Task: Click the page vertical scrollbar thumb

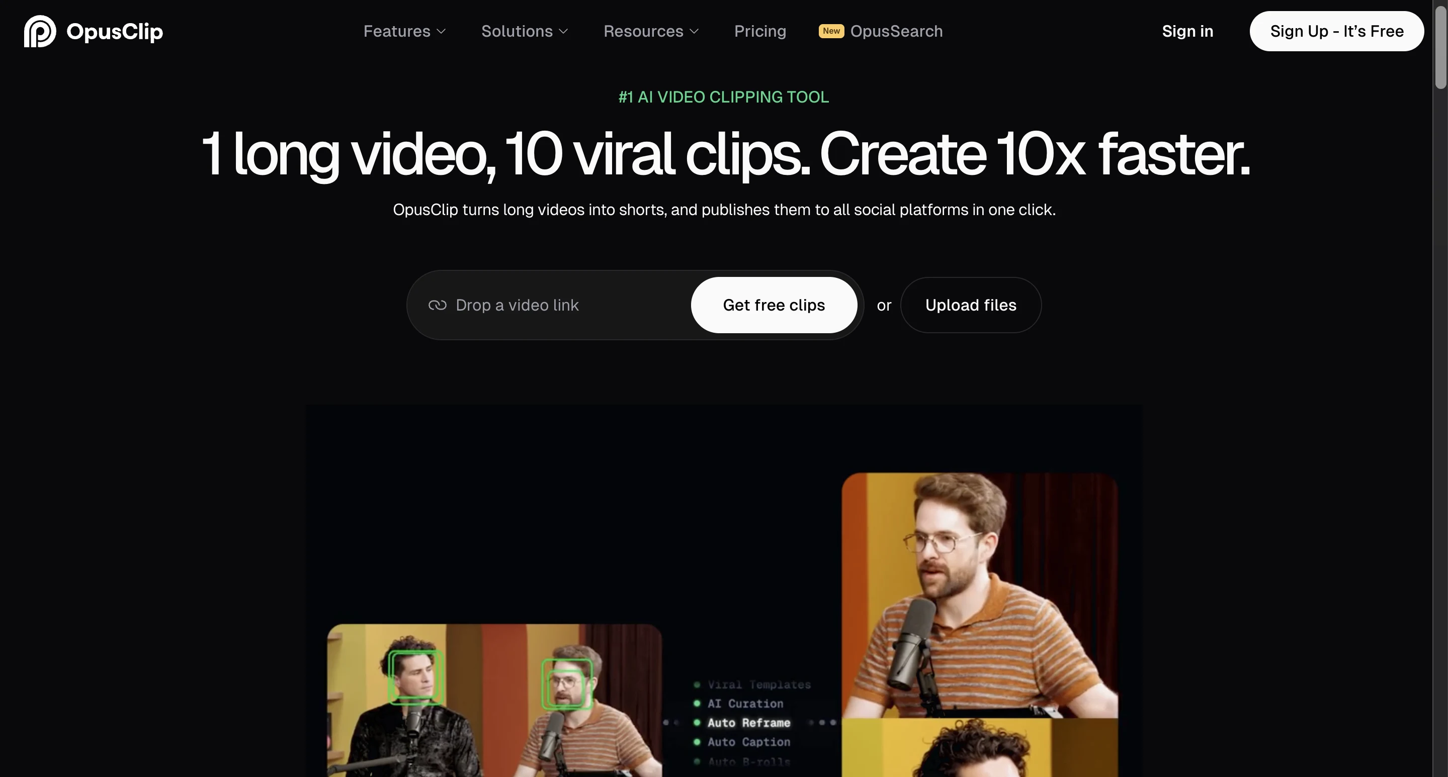Action: coord(1440,48)
